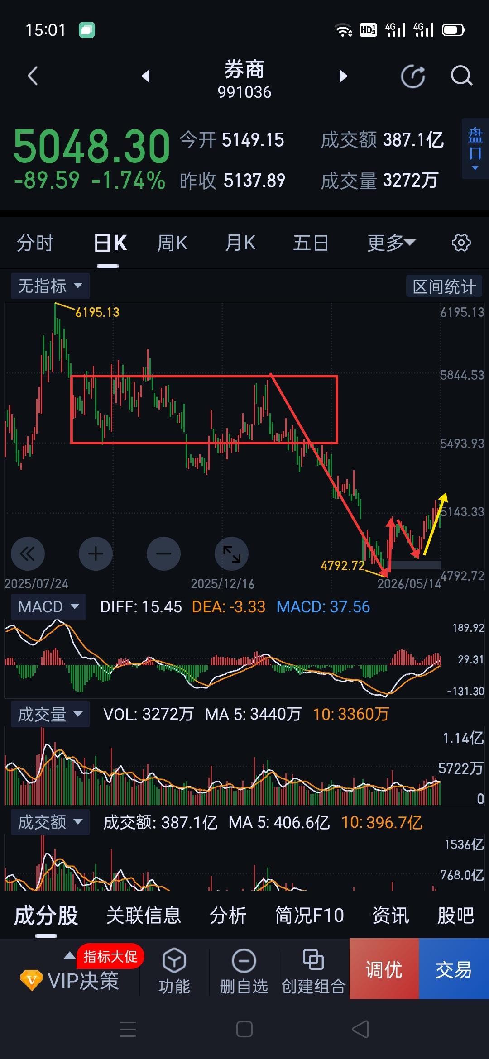Expand chart to fullscreen
Viewport: 489px width, 1059px height.
[231, 553]
